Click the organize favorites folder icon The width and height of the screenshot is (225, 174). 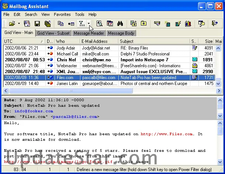tap(143, 23)
